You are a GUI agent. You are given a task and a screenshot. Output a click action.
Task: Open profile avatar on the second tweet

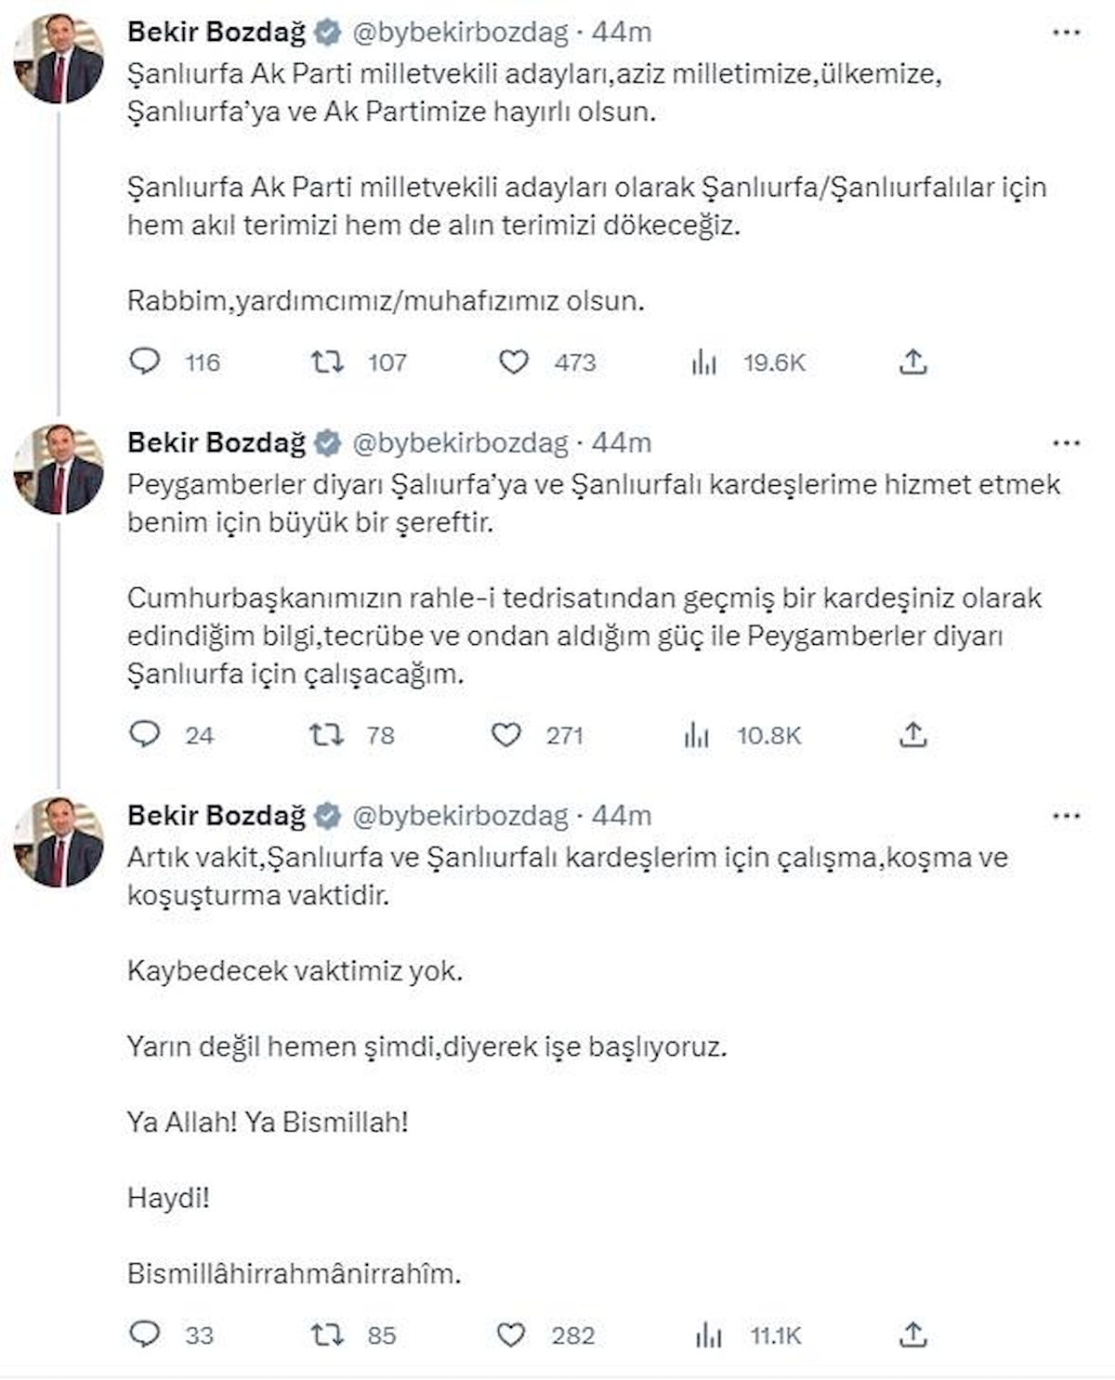tap(59, 469)
